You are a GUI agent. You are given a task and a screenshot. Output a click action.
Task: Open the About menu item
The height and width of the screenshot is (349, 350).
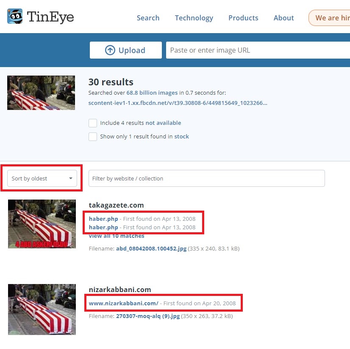click(x=284, y=18)
